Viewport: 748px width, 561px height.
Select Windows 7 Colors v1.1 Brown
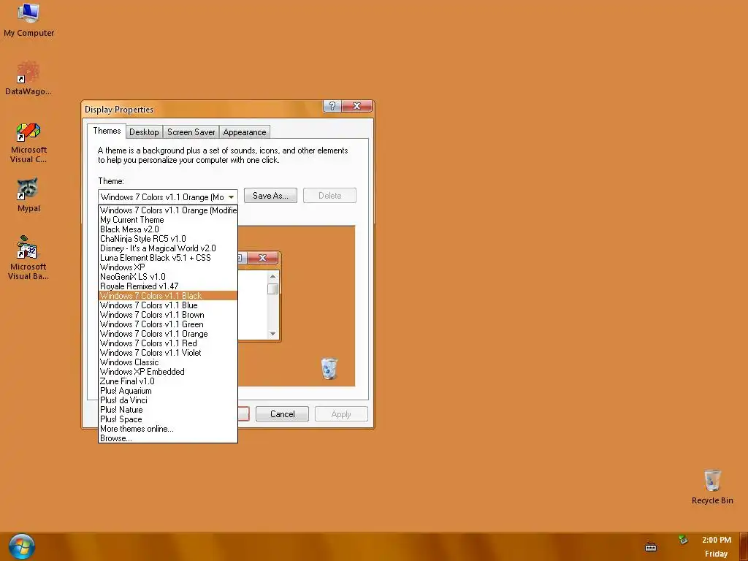(168, 315)
